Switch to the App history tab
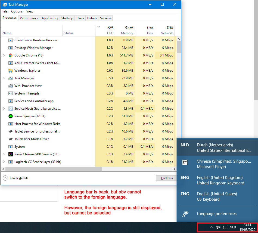This screenshot has height=233, width=258. point(50,18)
